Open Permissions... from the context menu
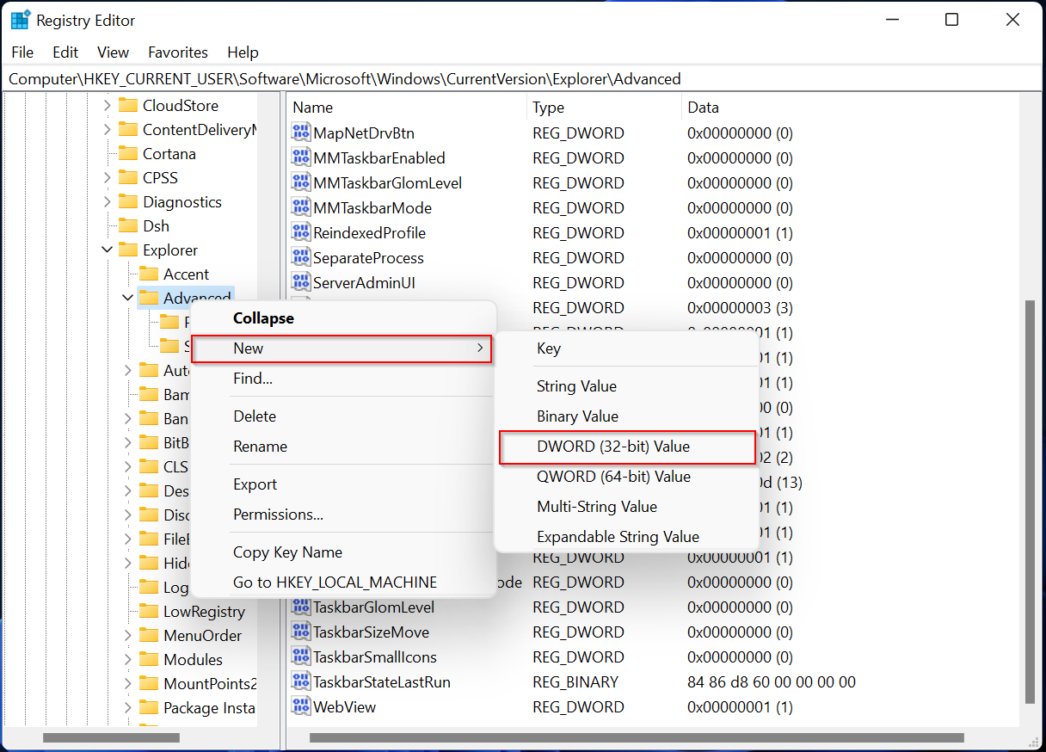Viewport: 1046px width, 752px height. 343,515
